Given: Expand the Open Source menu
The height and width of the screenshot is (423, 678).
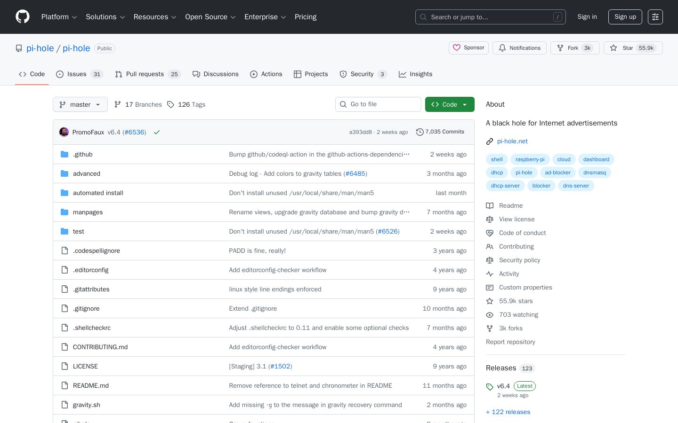Looking at the screenshot, I should coord(210,17).
